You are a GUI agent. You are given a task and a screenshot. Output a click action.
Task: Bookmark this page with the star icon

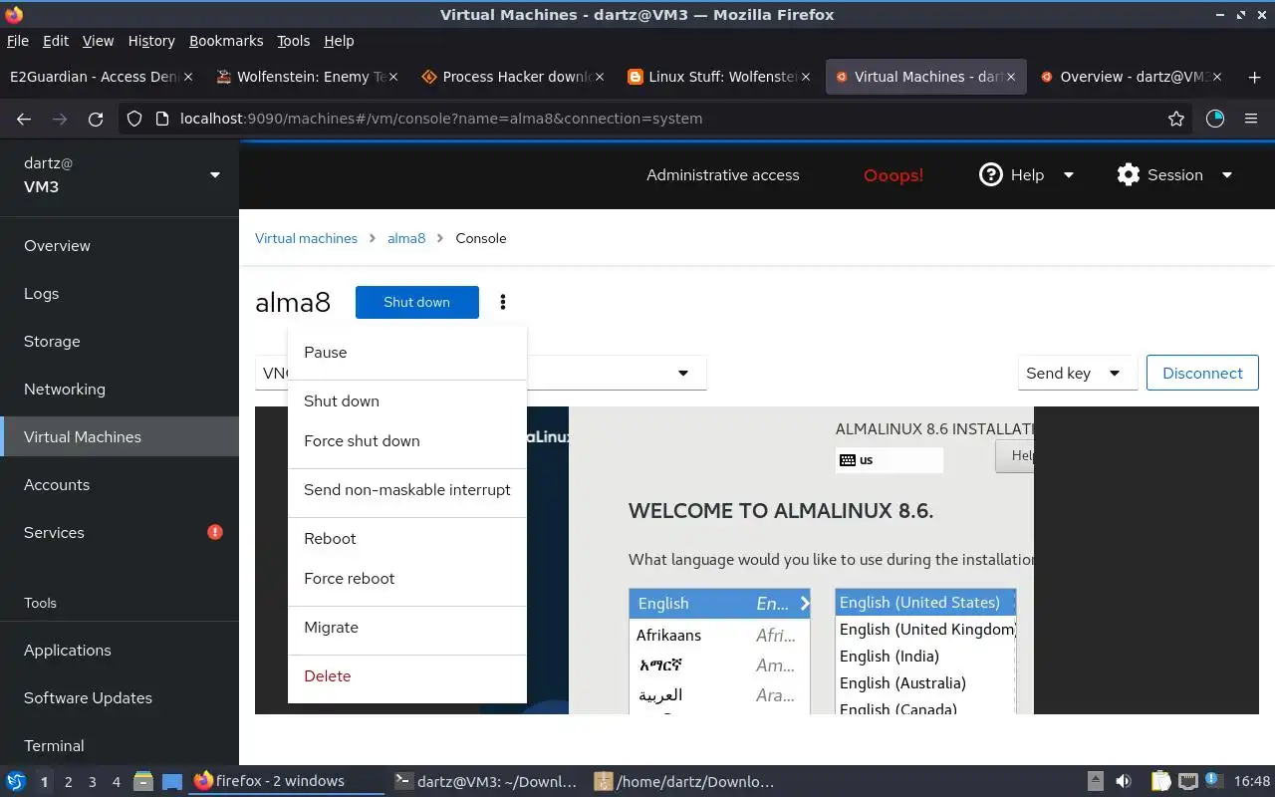[x=1176, y=119]
